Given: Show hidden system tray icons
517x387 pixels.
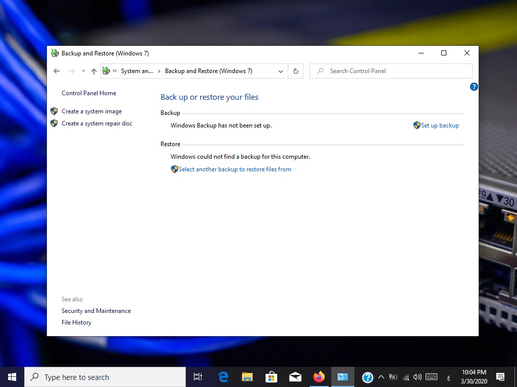Looking at the screenshot, I should pyautogui.click(x=381, y=377).
